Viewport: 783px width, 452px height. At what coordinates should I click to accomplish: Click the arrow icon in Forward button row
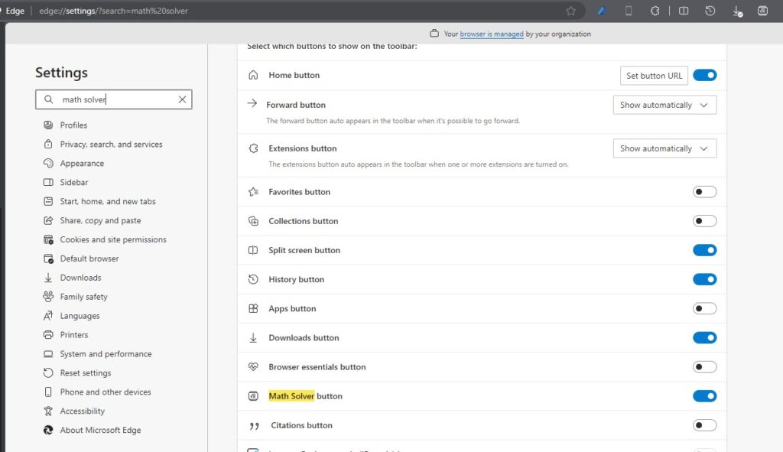(x=252, y=103)
